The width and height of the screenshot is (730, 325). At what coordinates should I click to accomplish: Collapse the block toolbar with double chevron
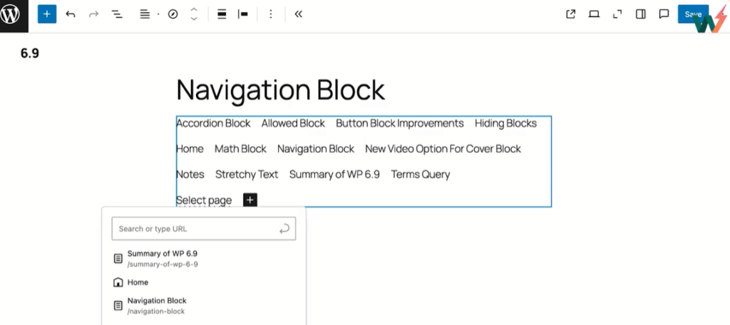[x=299, y=14]
